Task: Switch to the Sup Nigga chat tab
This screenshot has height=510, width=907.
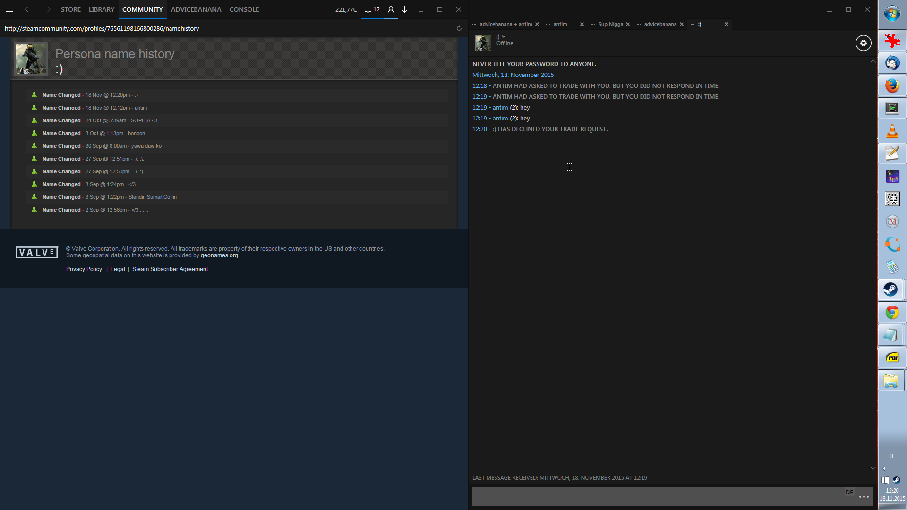Action: (x=610, y=24)
